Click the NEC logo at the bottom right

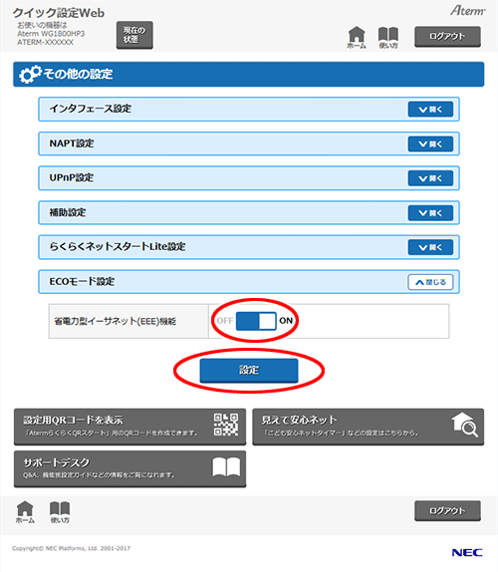coord(467,552)
